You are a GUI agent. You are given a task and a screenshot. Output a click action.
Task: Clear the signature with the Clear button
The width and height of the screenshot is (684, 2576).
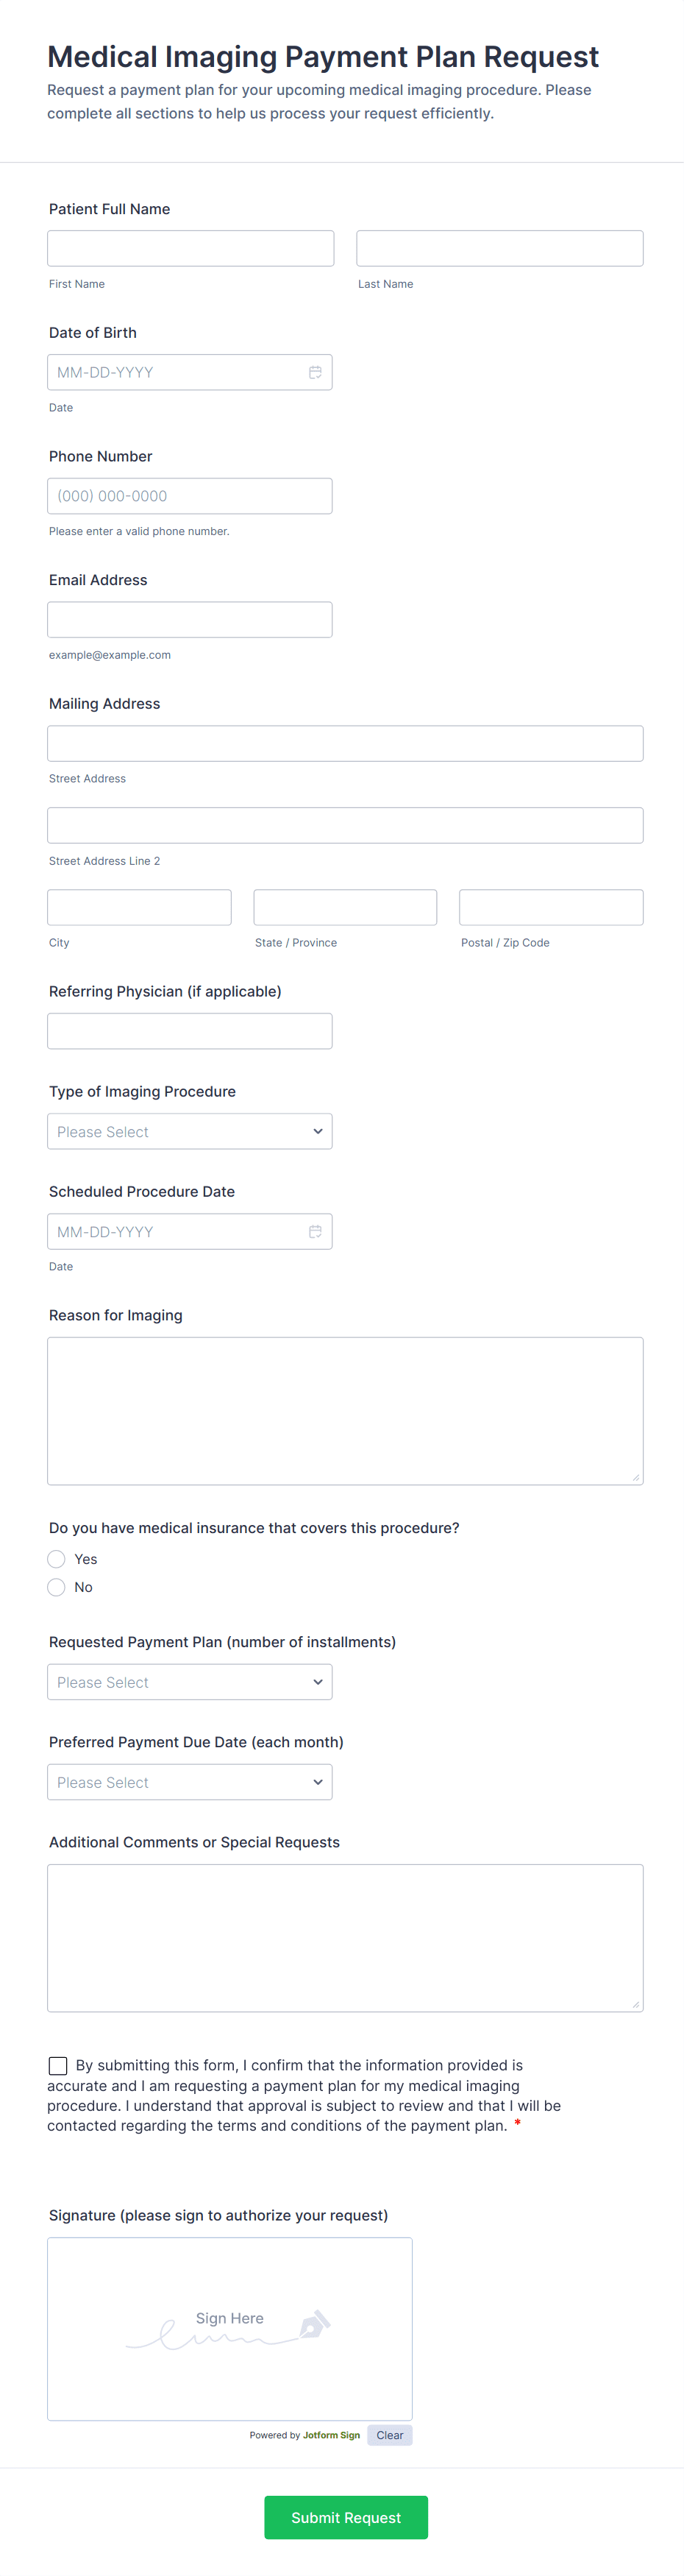[x=389, y=2434]
